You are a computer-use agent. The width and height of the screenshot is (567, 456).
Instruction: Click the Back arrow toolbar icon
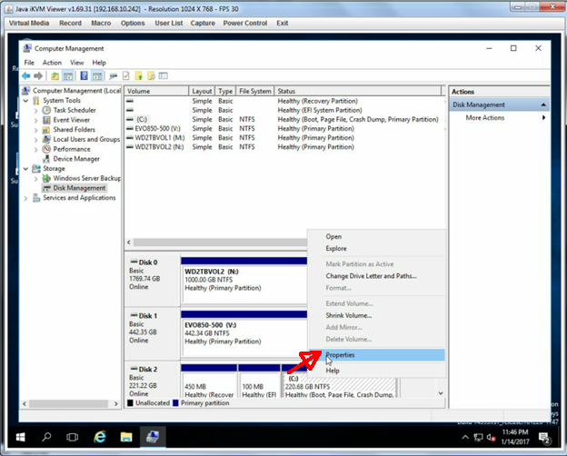click(x=26, y=76)
